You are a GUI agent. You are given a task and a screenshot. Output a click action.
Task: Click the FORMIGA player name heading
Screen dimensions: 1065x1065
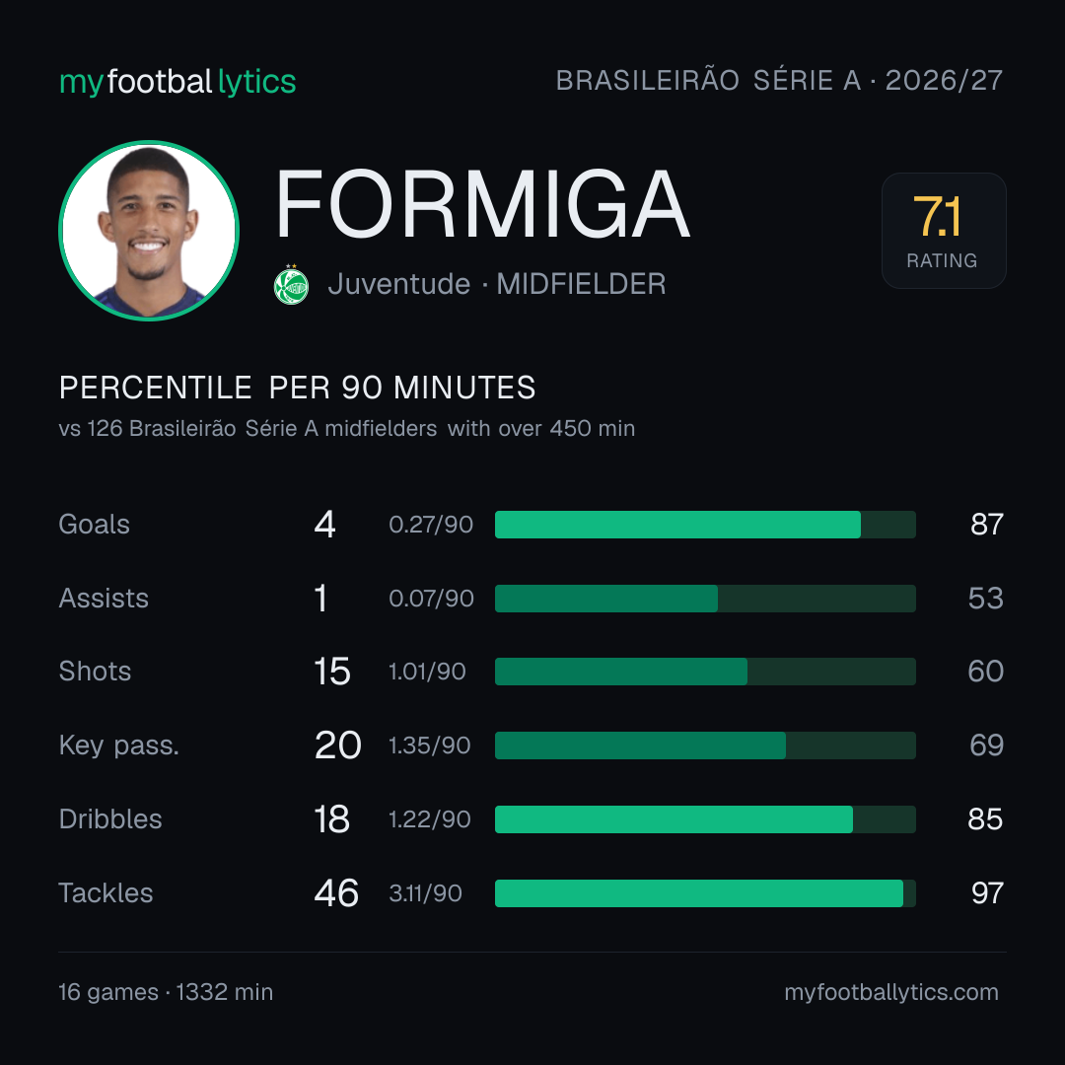coord(483,204)
